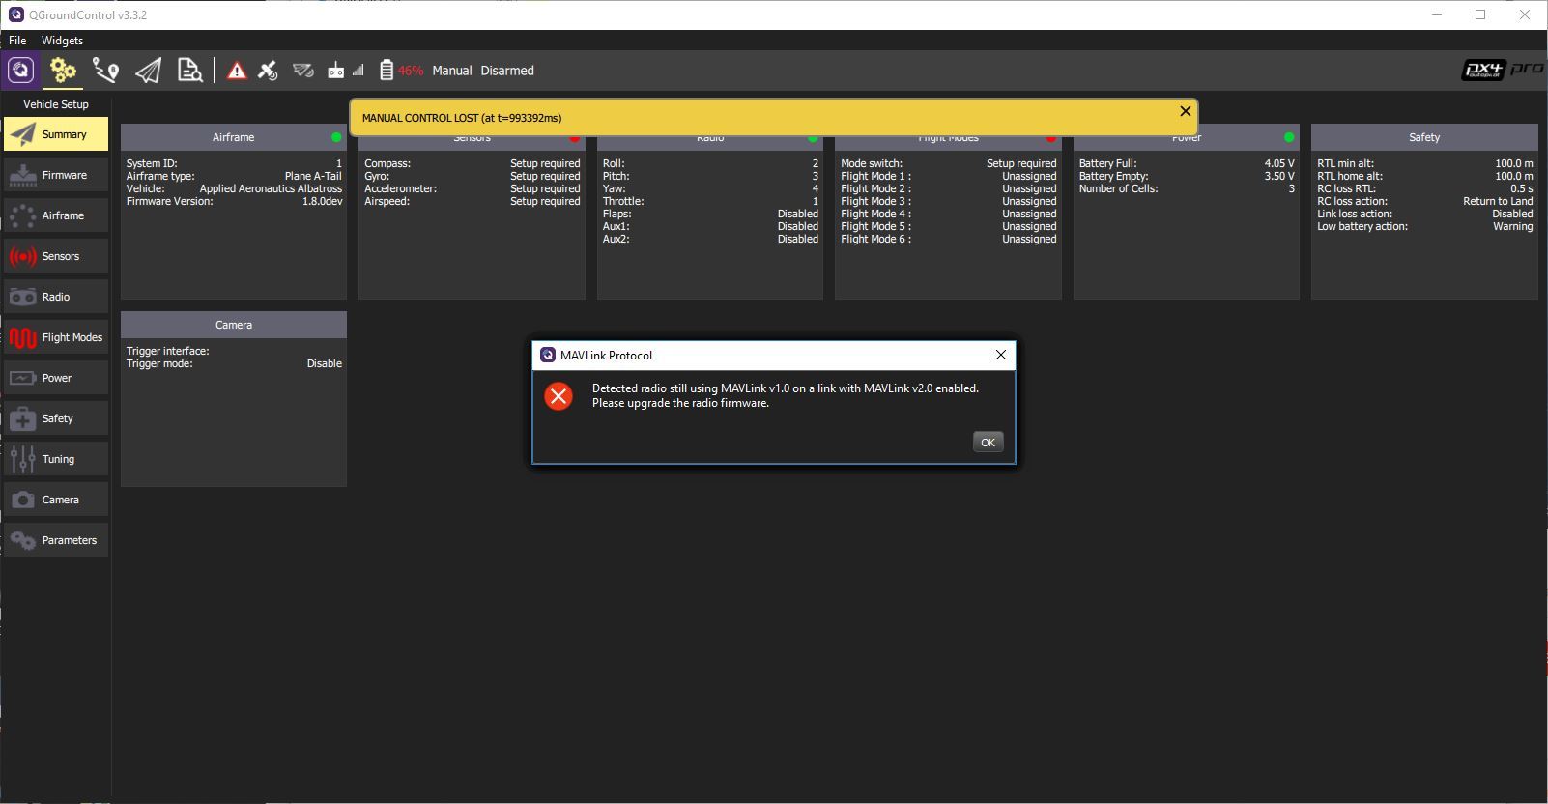Close the MAVLink Protocol dialog
Image resolution: width=1548 pixels, height=804 pixels.
coord(1000,355)
